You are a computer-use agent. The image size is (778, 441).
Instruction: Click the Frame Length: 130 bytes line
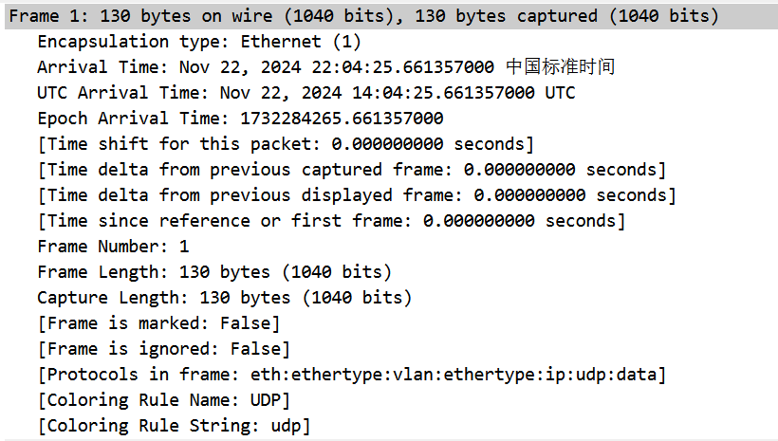214,272
